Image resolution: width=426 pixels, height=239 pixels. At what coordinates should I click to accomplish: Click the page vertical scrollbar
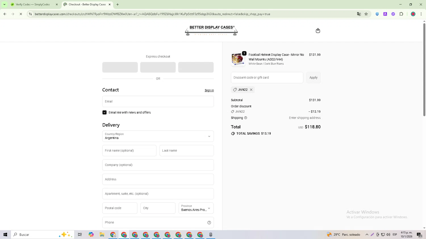[424, 69]
